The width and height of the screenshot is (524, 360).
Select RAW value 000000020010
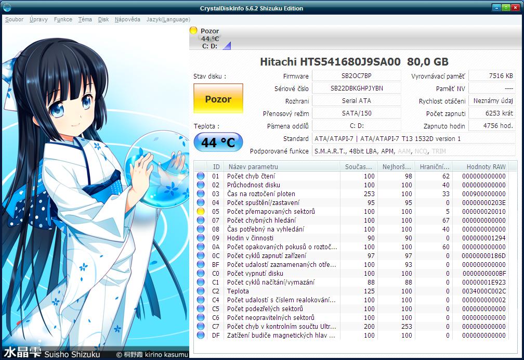(x=484, y=211)
